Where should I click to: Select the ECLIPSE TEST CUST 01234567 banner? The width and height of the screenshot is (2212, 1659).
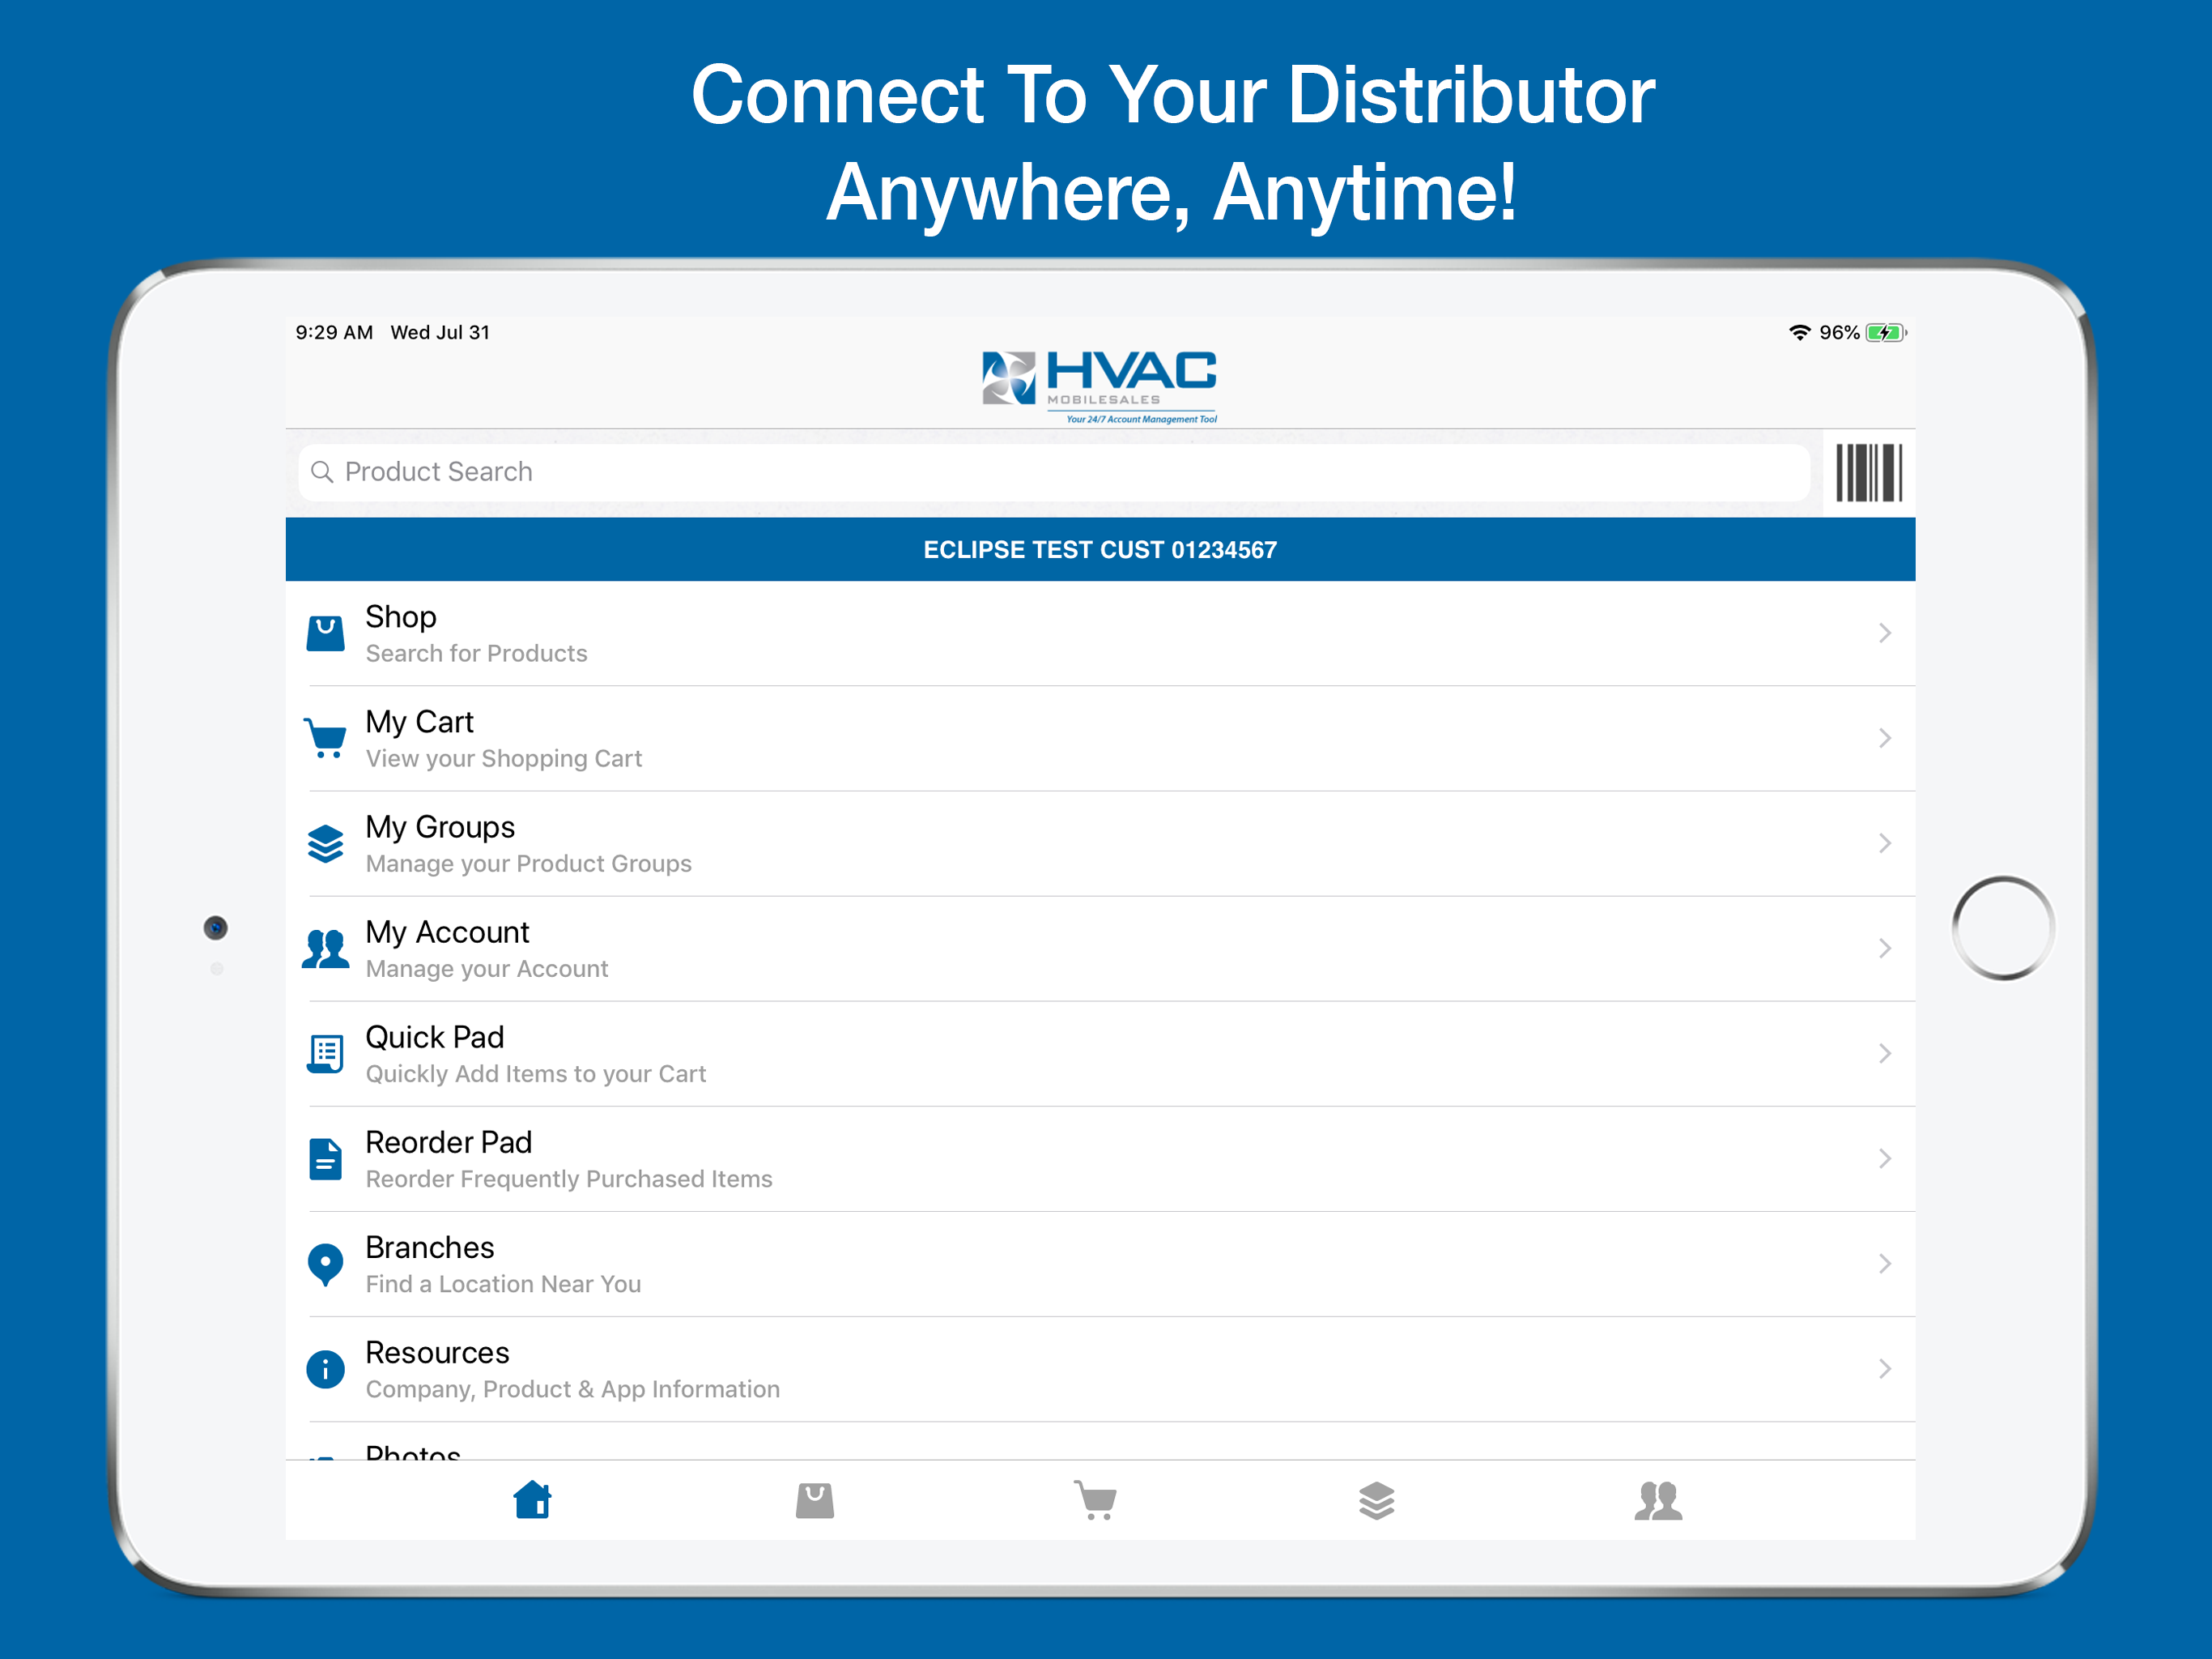coord(1100,549)
